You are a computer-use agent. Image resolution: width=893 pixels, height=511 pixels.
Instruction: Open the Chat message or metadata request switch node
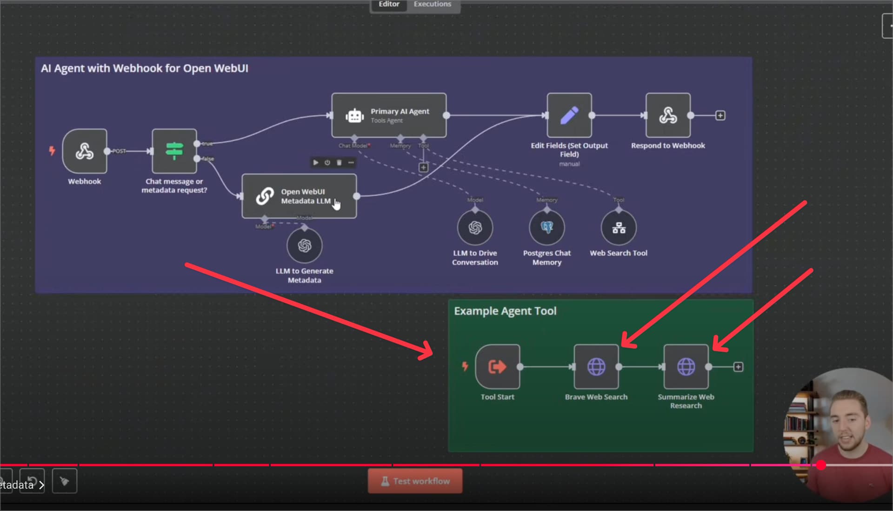point(174,151)
